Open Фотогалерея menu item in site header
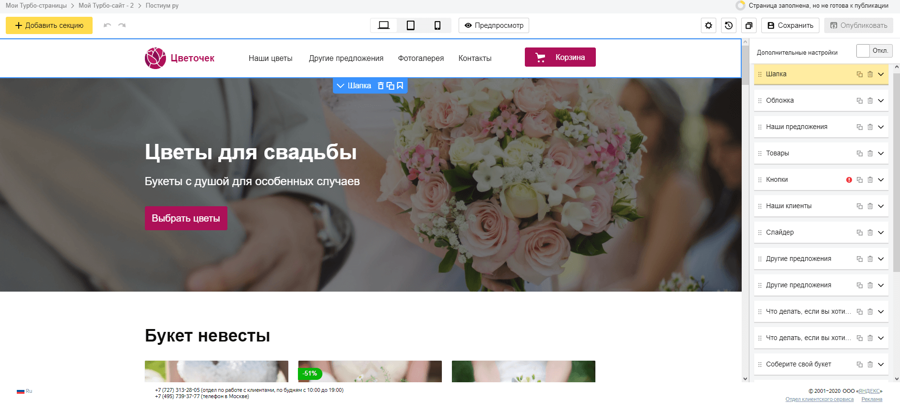 (x=421, y=59)
